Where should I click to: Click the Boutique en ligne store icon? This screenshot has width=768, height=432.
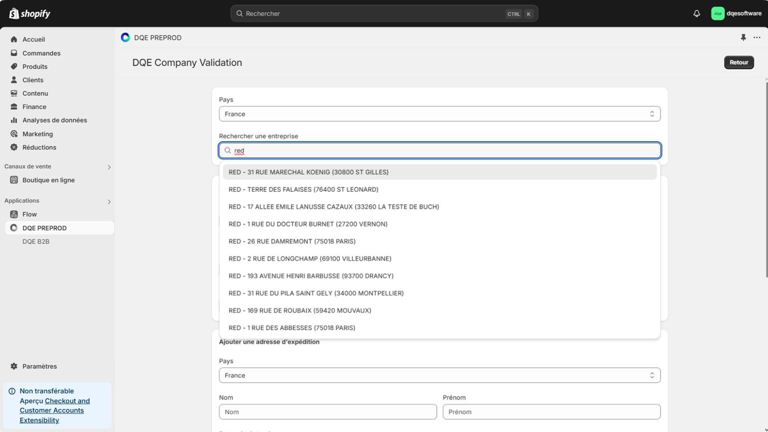click(14, 180)
